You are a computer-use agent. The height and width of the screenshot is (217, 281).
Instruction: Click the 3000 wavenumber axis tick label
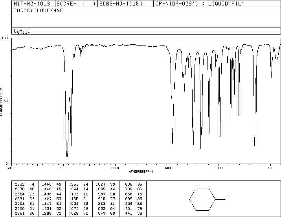click(63, 168)
